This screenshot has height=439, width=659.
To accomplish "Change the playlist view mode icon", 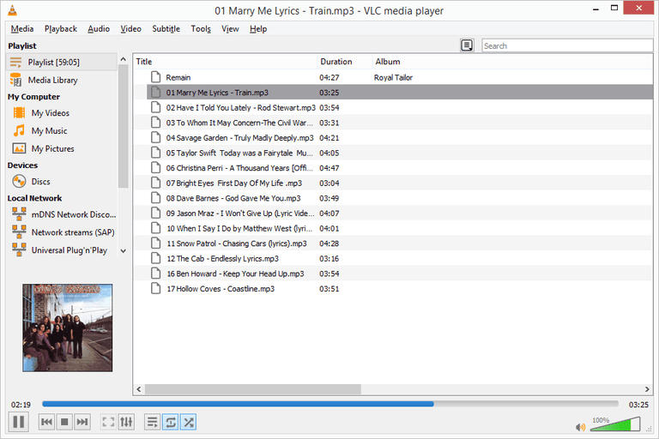I will tap(467, 45).
